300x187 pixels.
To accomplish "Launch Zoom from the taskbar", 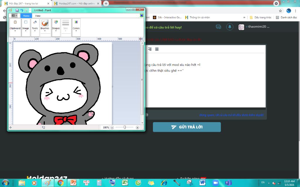I will 215,183.
